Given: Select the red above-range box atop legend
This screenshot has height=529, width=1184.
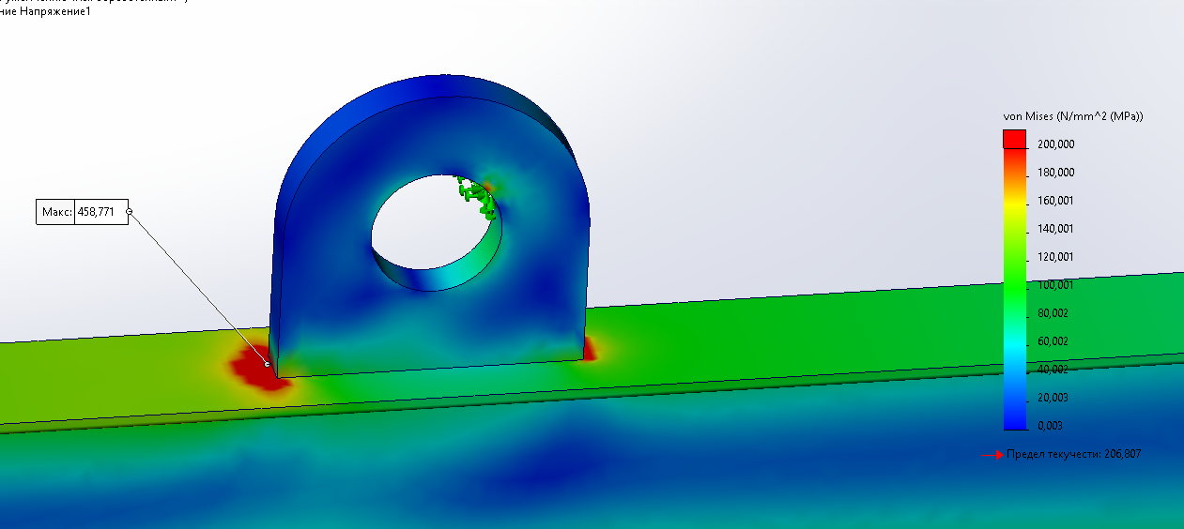Looking at the screenshot, I should pyautogui.click(x=1014, y=139).
